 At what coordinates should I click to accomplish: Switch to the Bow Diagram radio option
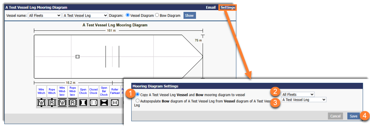tap(157, 16)
